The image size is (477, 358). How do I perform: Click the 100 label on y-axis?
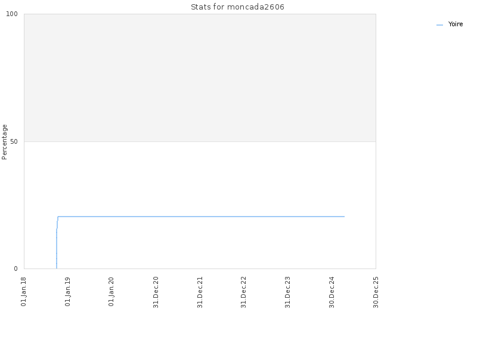12,14
